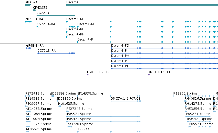The image size is (218, 133).
Task: Choose EST RE09067.5prime
Action: coord(38,104)
